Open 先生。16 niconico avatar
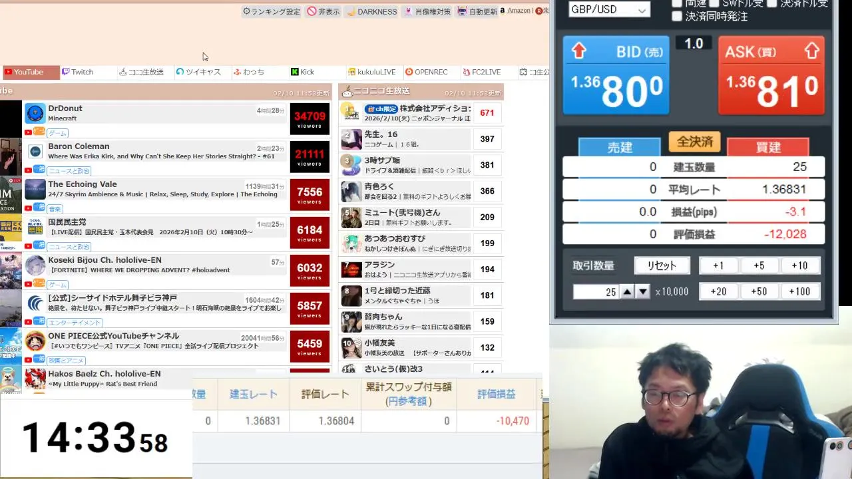 pyautogui.click(x=351, y=139)
